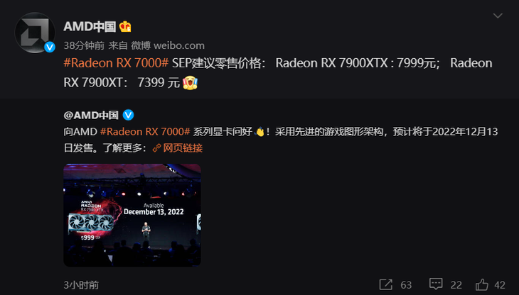
Task: Click the repost share icon
Action: pos(385,284)
